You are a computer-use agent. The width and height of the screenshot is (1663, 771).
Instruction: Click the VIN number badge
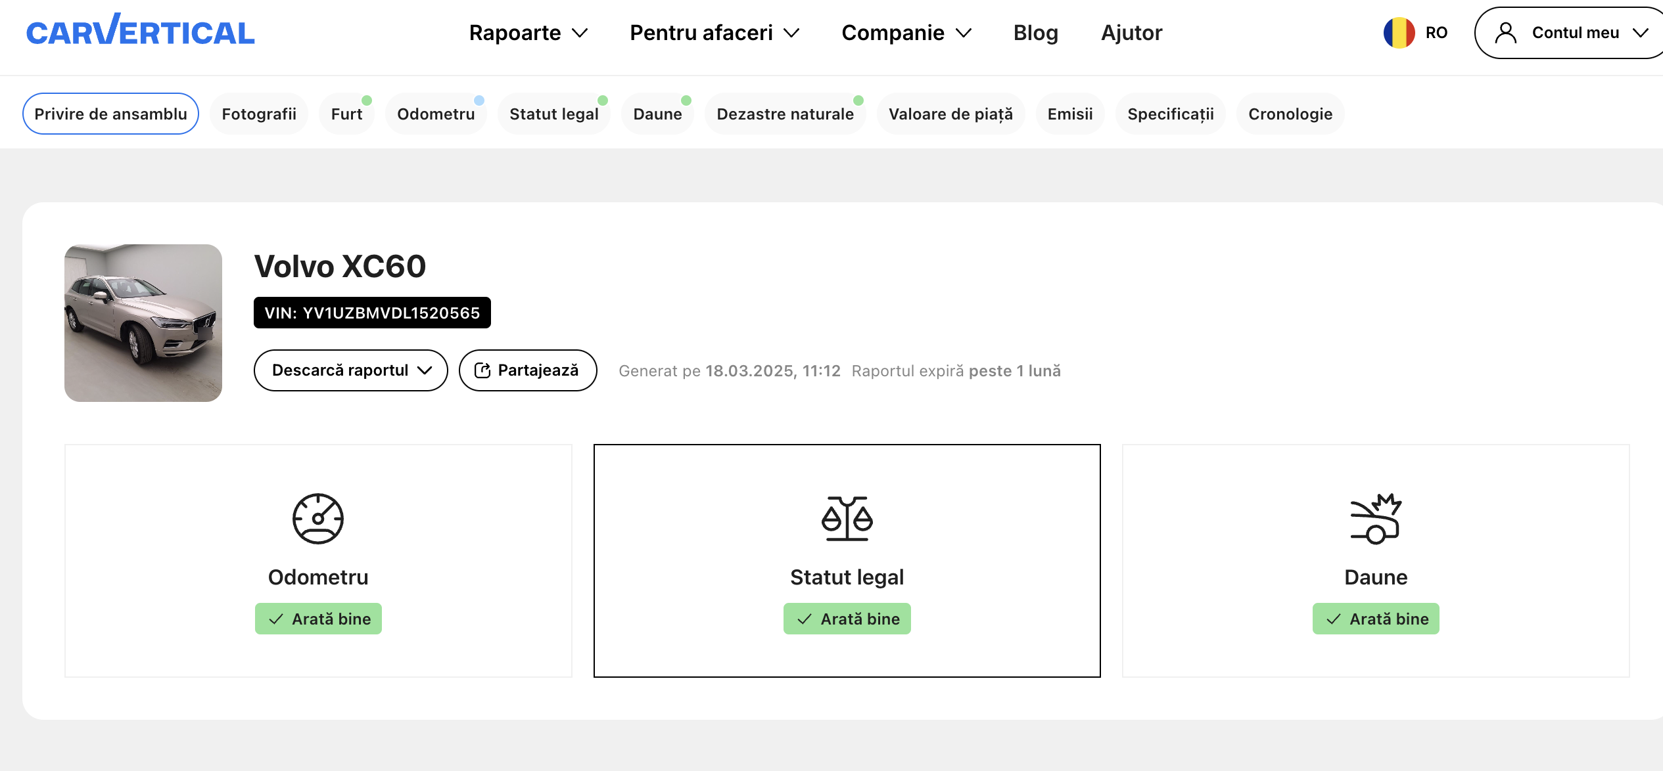pos(372,313)
